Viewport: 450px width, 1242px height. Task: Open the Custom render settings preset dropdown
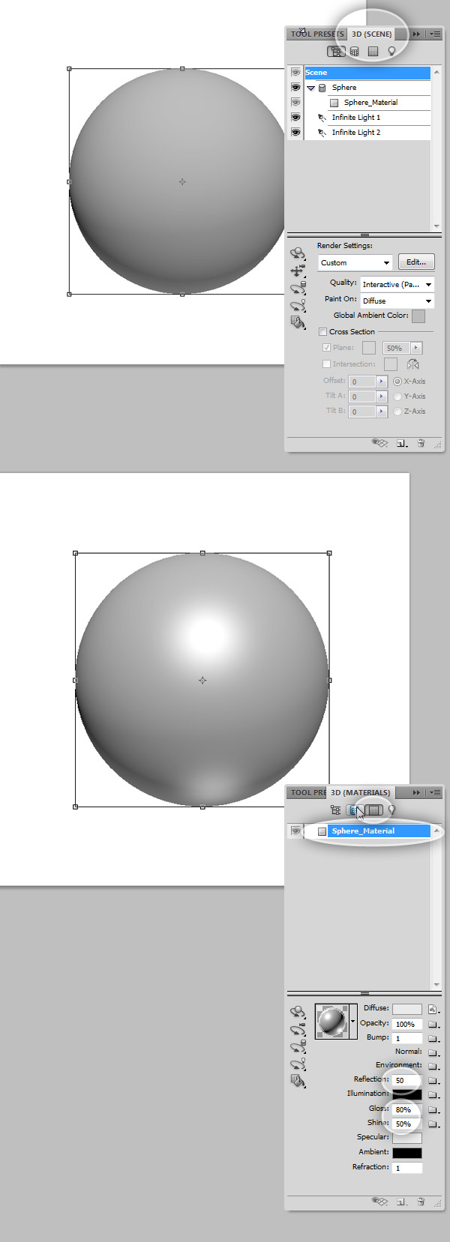click(x=355, y=262)
